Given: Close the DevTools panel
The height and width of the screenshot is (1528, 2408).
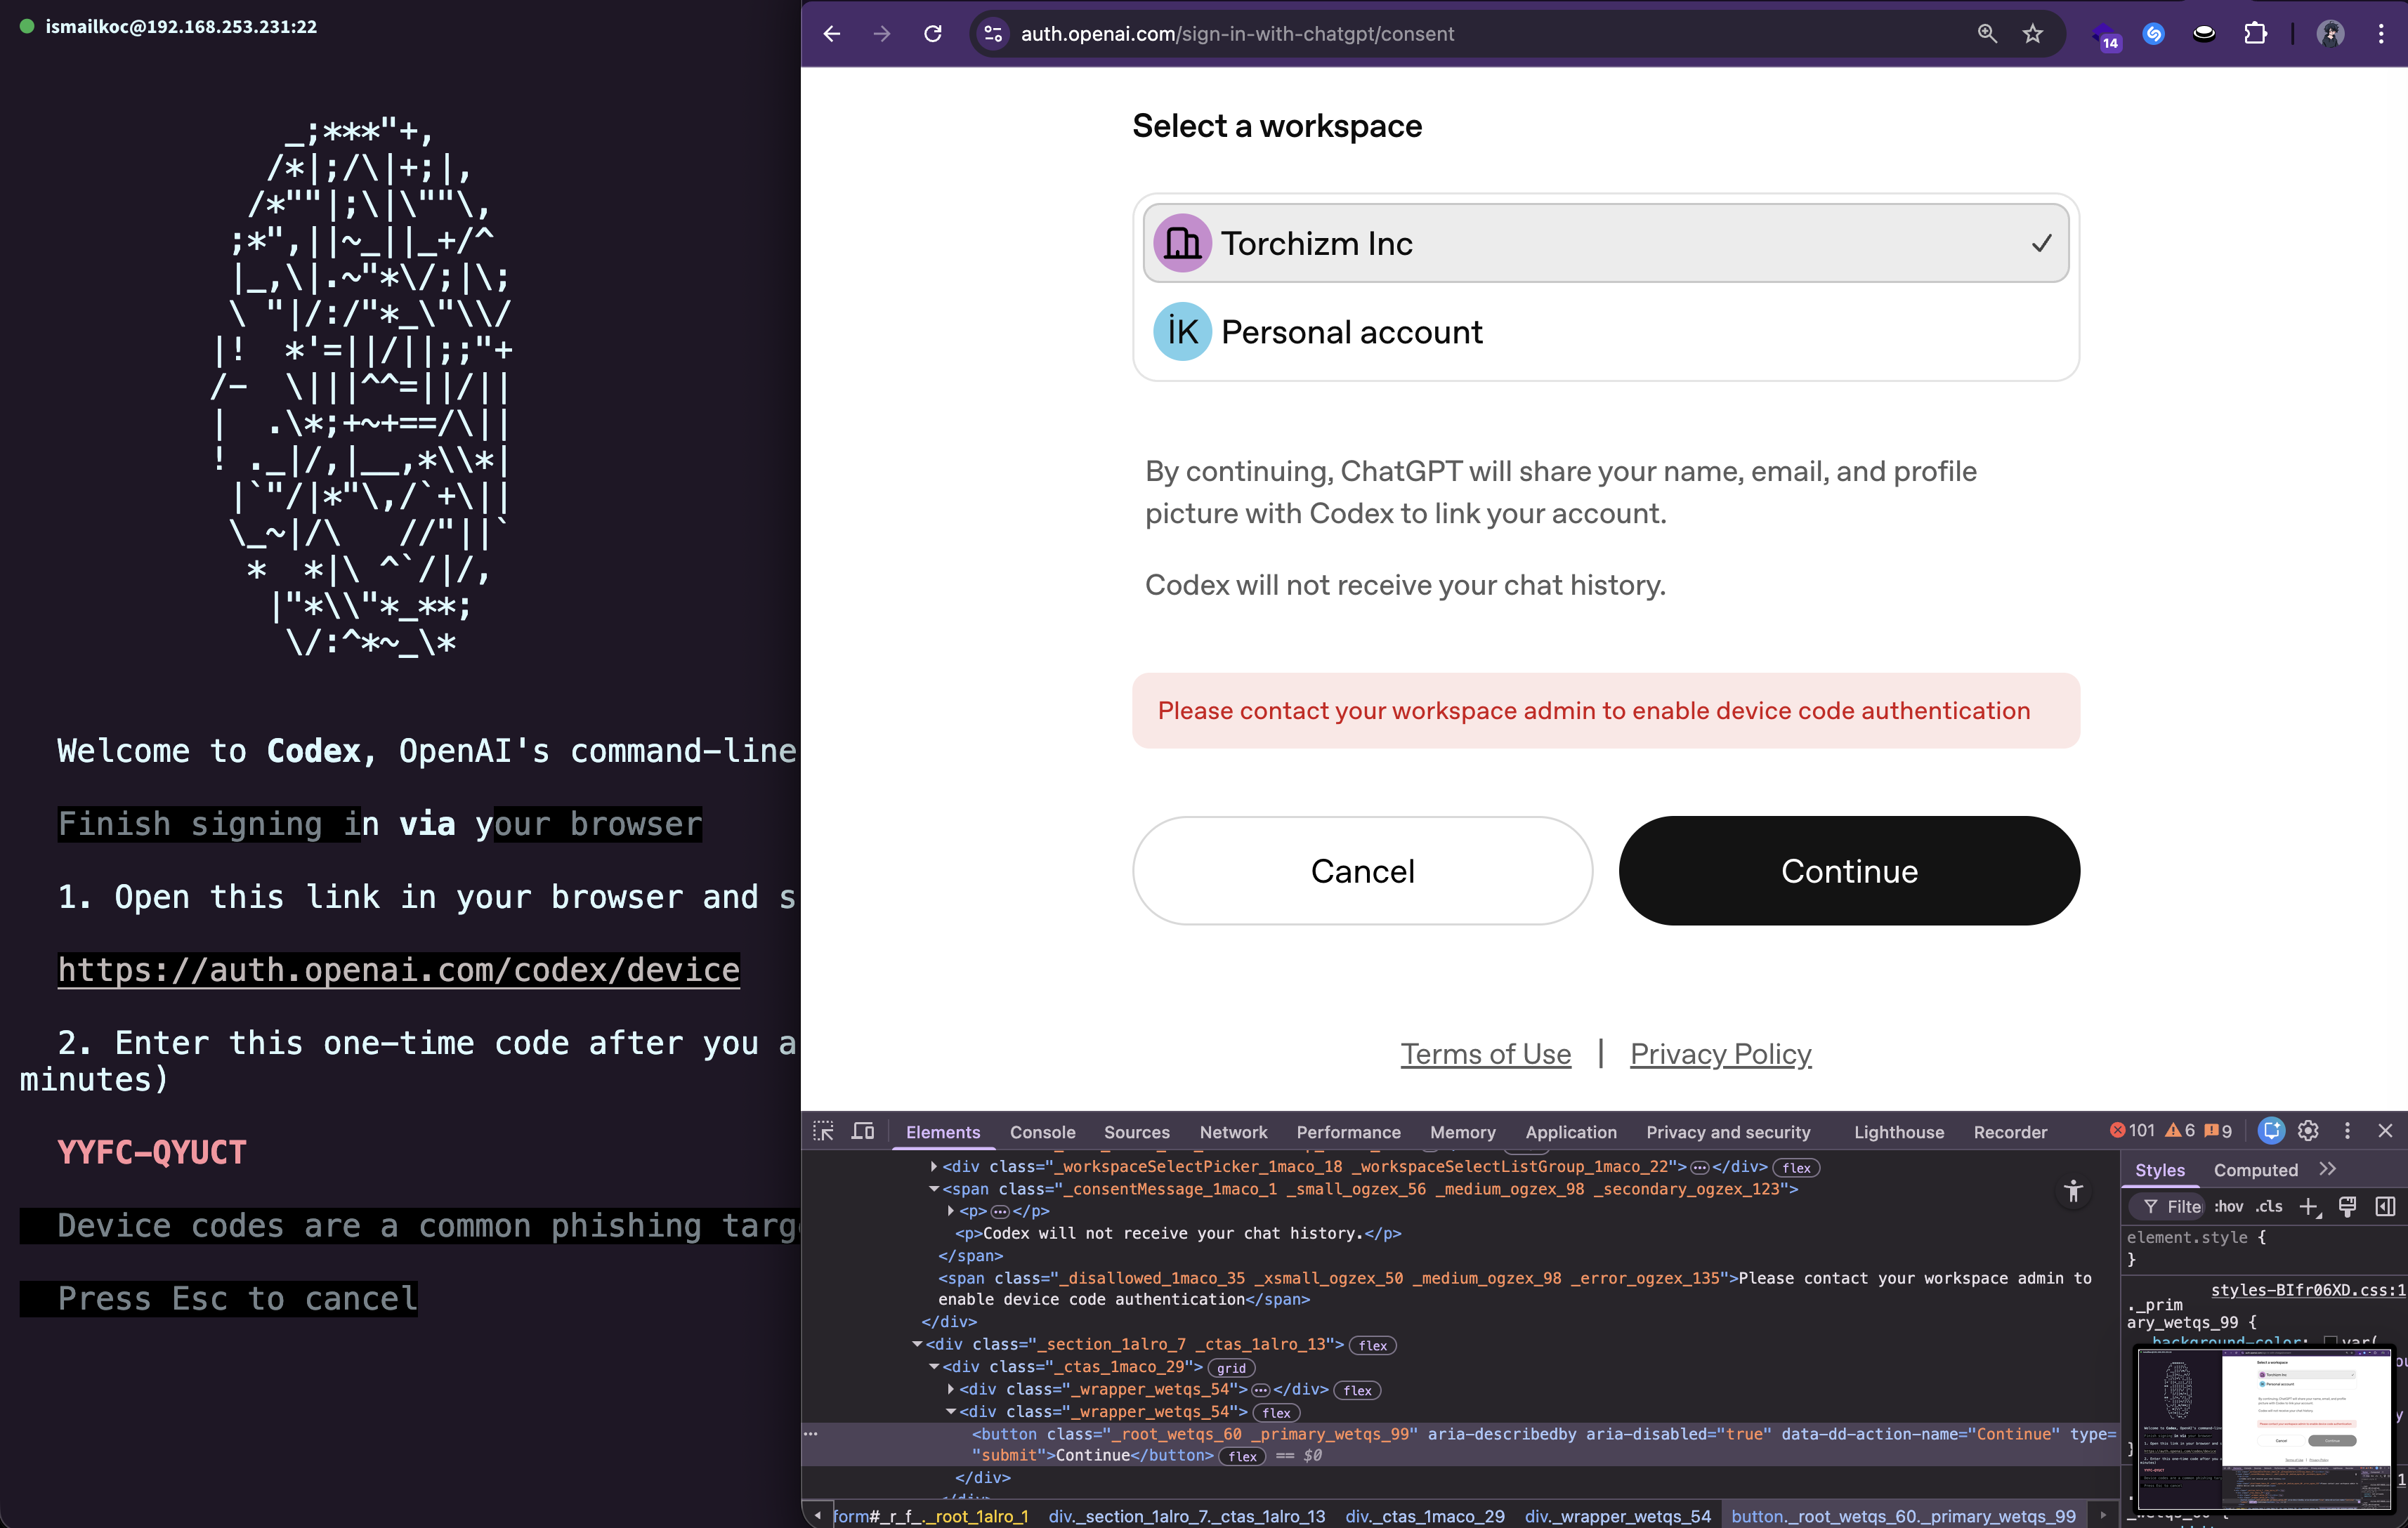Looking at the screenshot, I should click(x=2385, y=1131).
